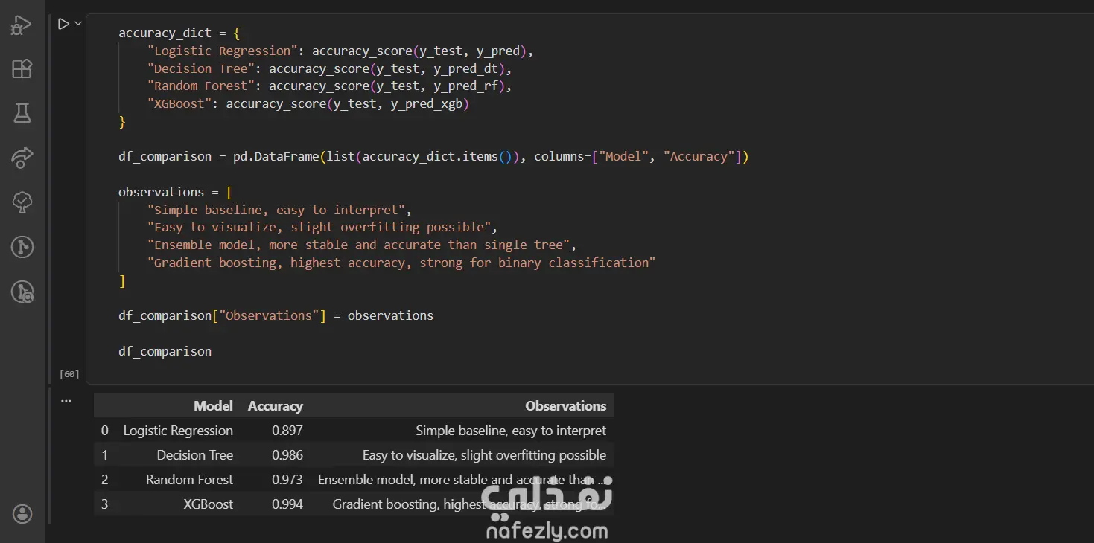The image size is (1094, 543).
Task: Click the "XGBoost" string in code
Action: click(179, 103)
